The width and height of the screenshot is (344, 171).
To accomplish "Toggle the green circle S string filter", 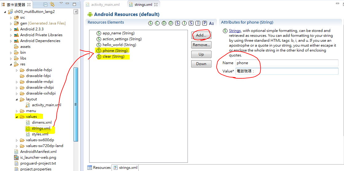I will pyautogui.click(x=150, y=23).
